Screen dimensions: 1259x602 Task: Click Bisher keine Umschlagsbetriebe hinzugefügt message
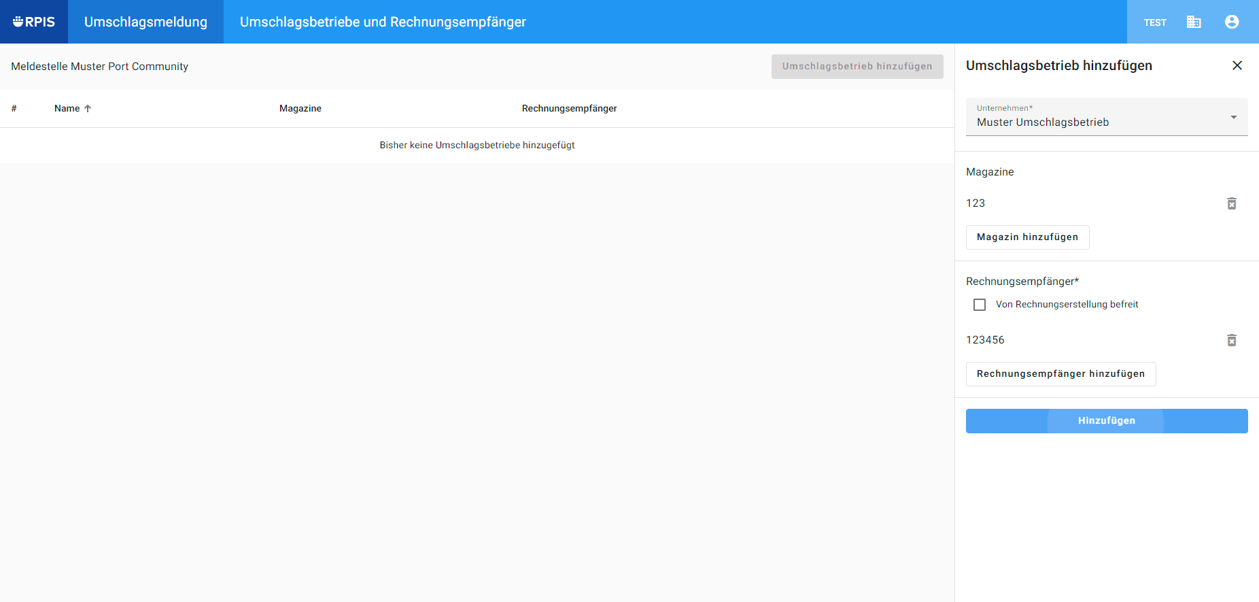click(x=477, y=145)
